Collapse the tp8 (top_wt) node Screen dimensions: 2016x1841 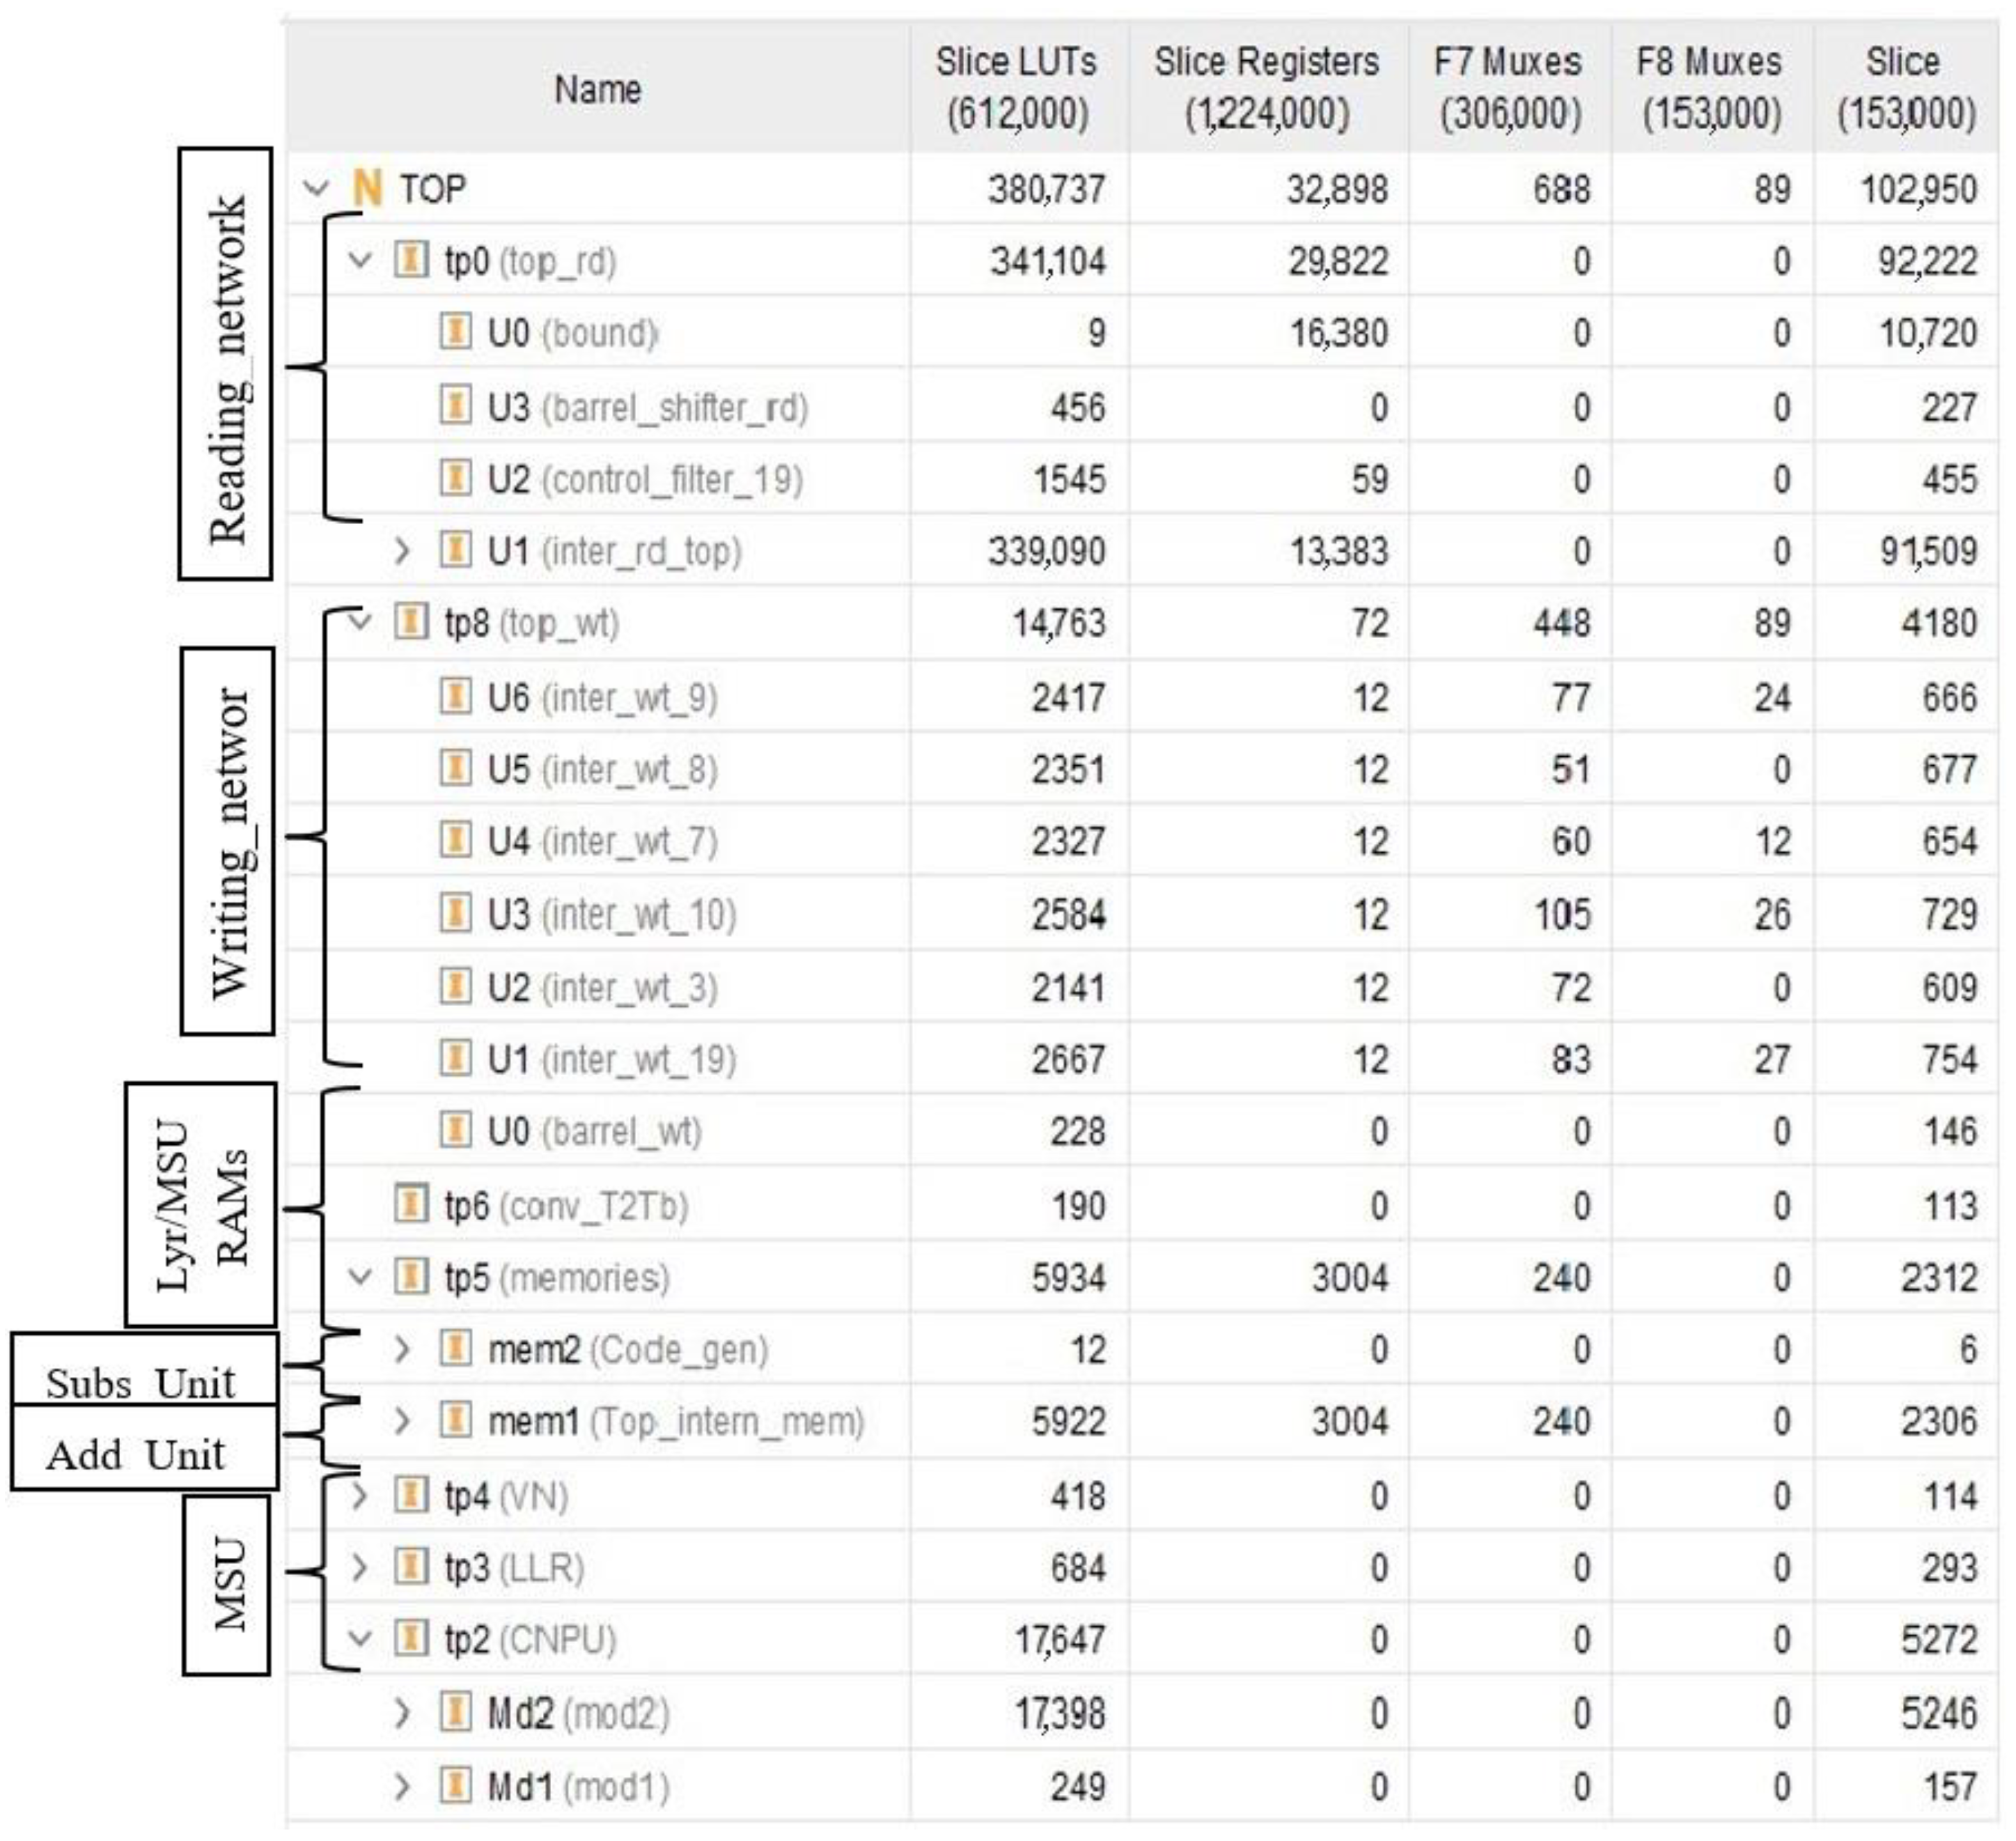[360, 622]
